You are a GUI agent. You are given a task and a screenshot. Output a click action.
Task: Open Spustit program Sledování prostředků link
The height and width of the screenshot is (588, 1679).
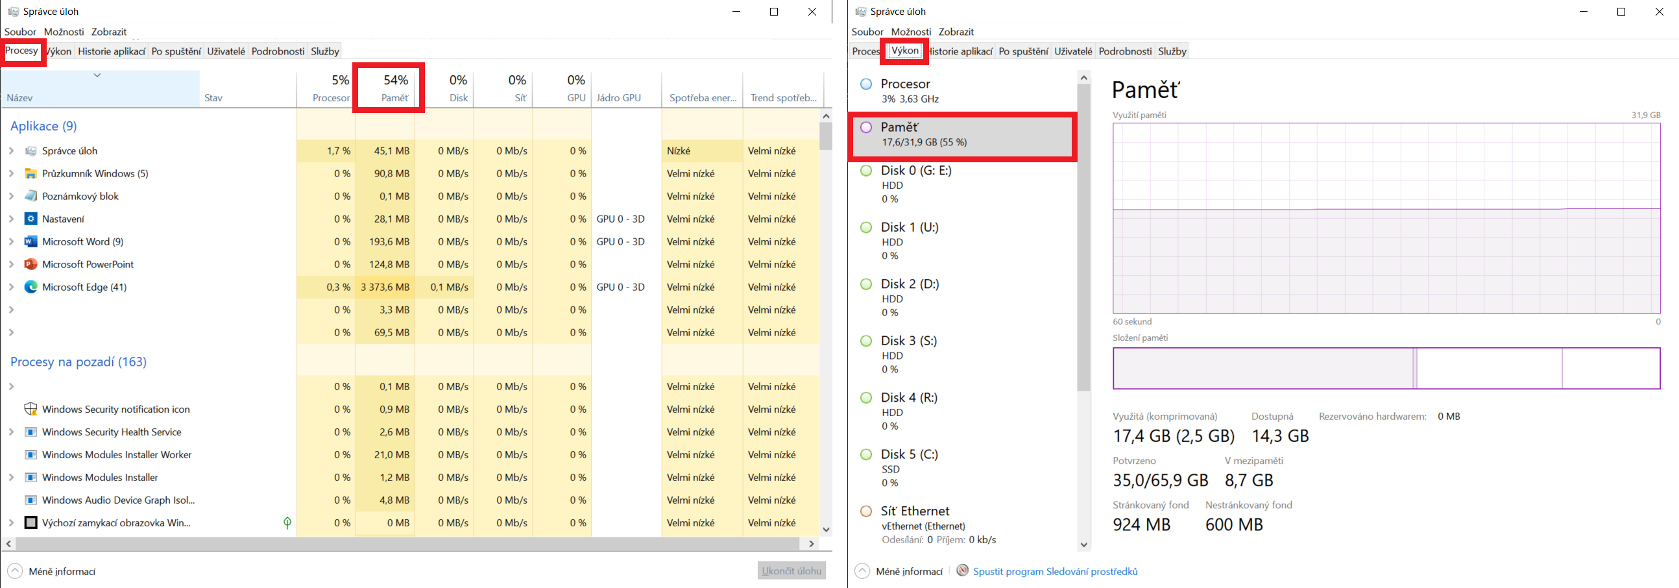pyautogui.click(x=1056, y=572)
